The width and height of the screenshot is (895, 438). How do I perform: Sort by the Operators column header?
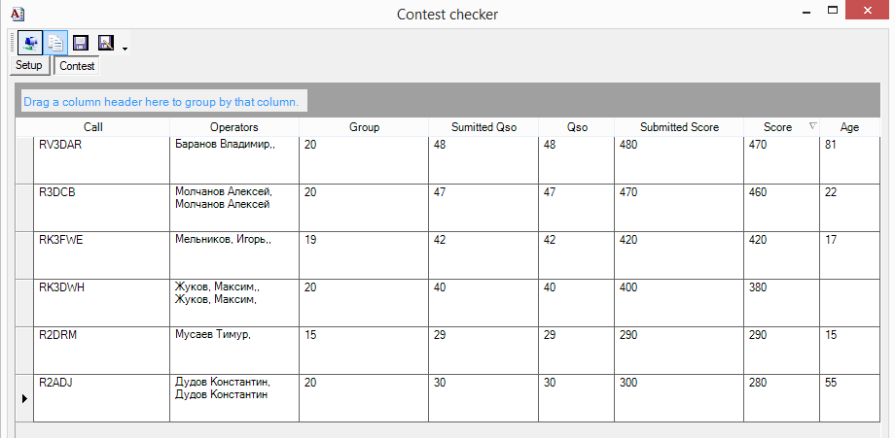pos(234,127)
